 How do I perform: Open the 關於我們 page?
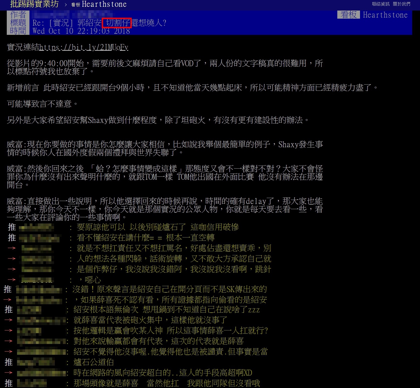tap(401, 4)
